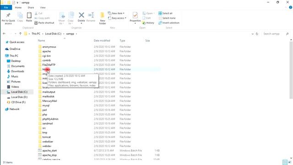The height and width of the screenshot is (165, 293).
Task: Click the file list vertical scrollbar
Action: point(291,70)
